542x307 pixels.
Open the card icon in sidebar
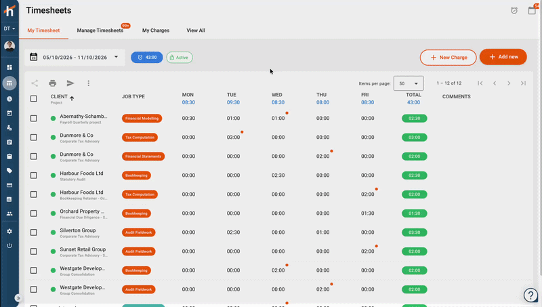coord(9,185)
